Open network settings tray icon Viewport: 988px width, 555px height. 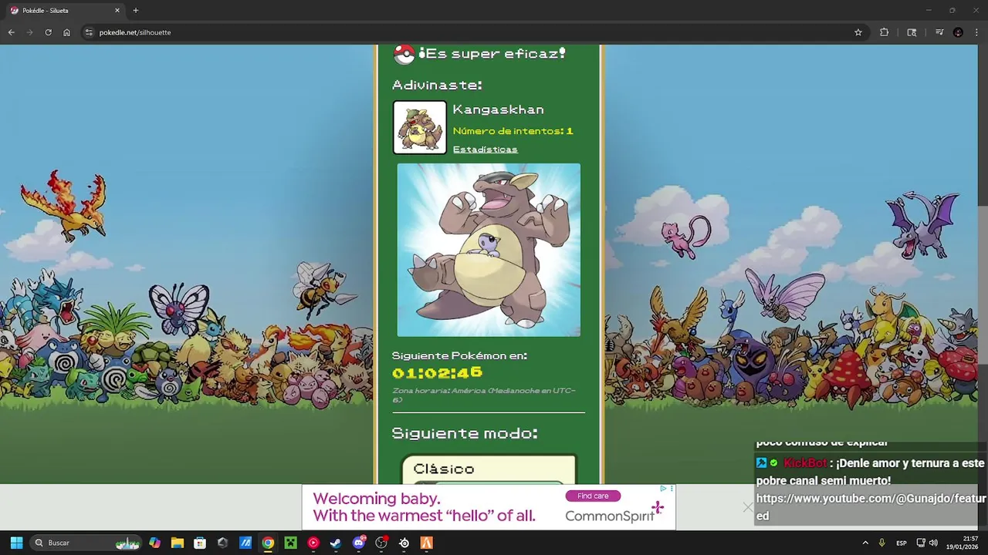point(921,543)
